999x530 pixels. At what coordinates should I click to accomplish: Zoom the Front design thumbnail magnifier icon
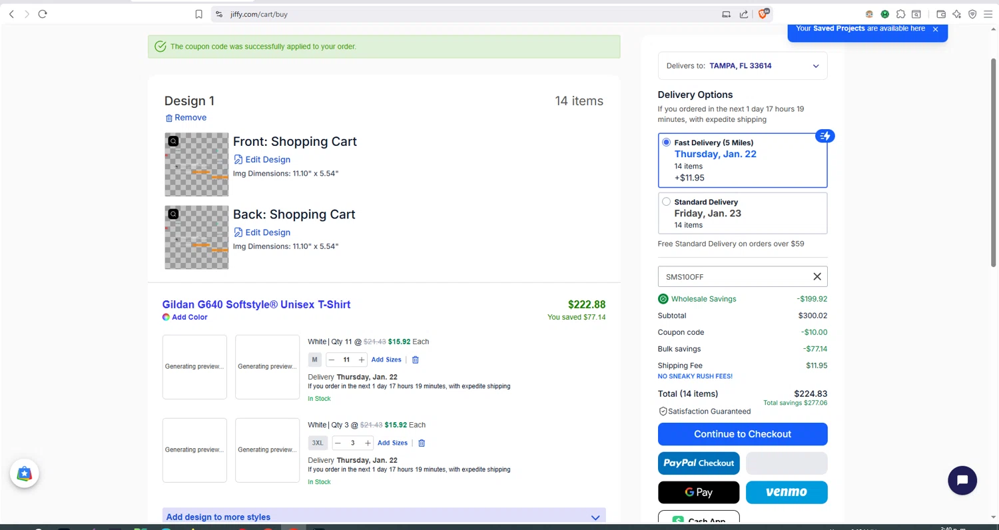pyautogui.click(x=173, y=141)
